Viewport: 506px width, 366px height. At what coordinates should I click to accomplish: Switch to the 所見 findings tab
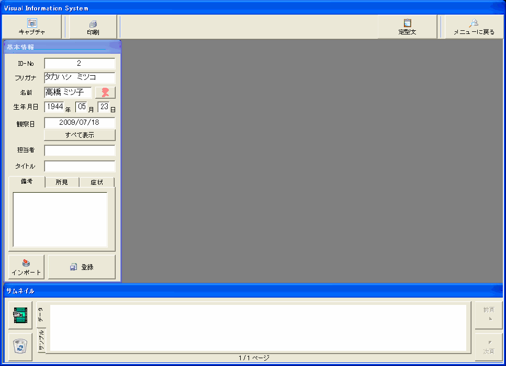[x=62, y=182]
